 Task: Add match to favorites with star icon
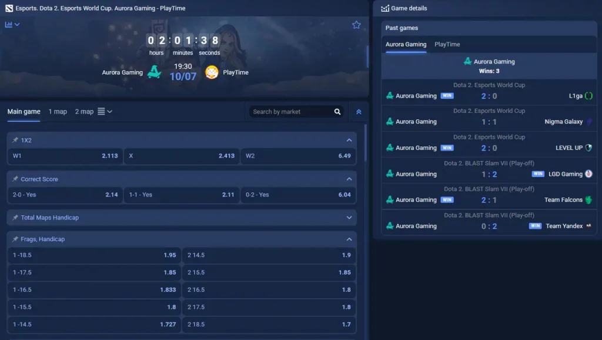coord(356,25)
